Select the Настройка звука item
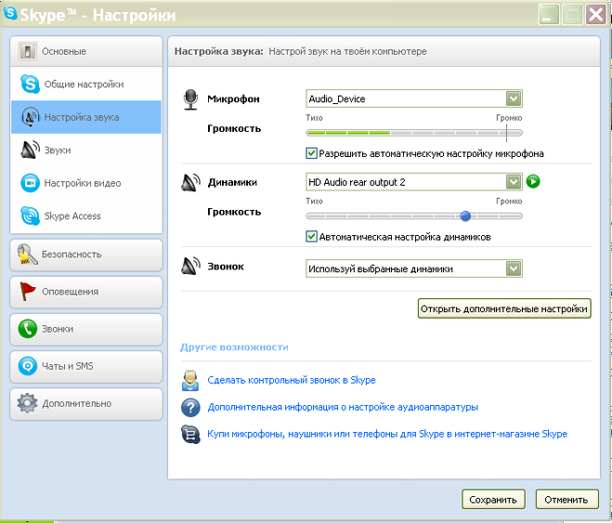Screen dimensions: 612x523 [x=86, y=117]
